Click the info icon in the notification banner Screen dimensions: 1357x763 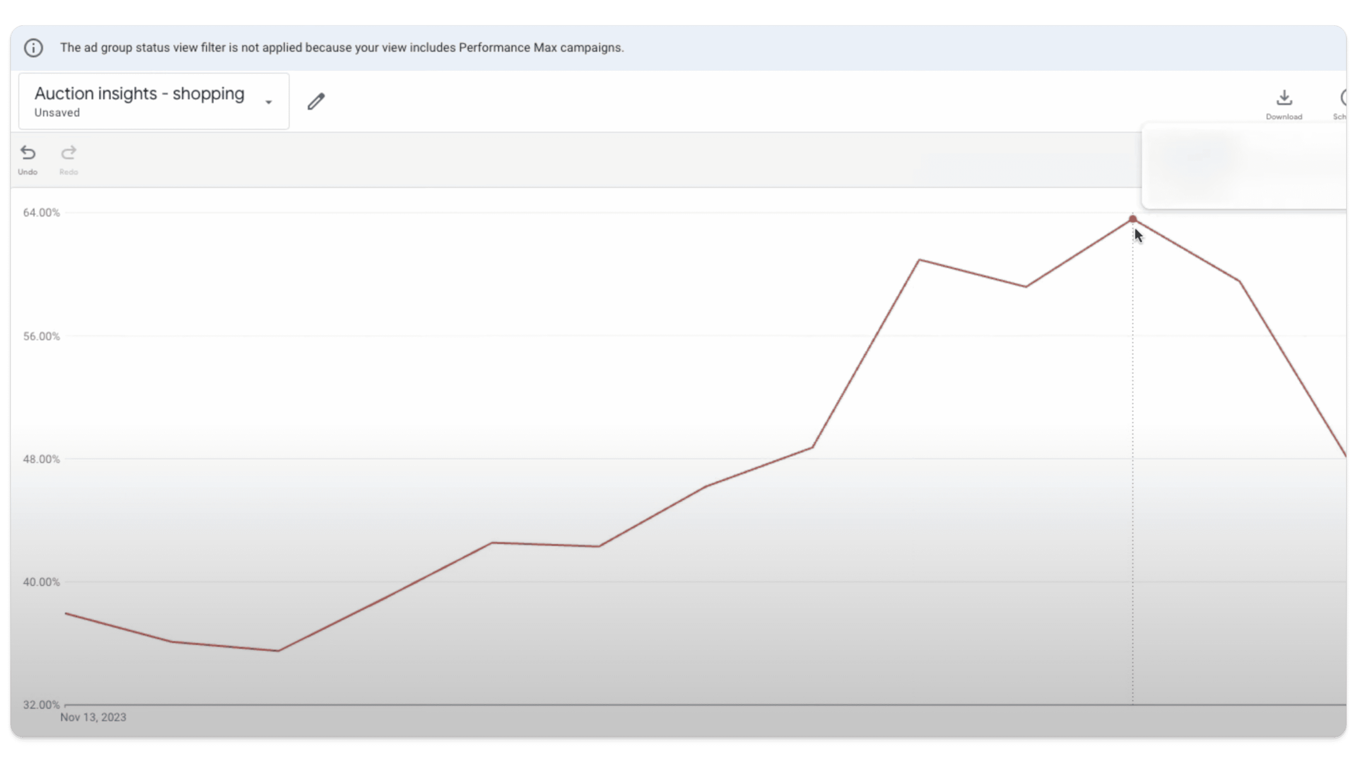[x=33, y=48]
